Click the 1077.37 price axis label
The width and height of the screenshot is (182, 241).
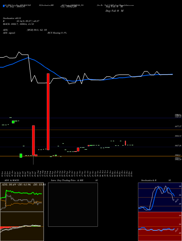[178, 126]
